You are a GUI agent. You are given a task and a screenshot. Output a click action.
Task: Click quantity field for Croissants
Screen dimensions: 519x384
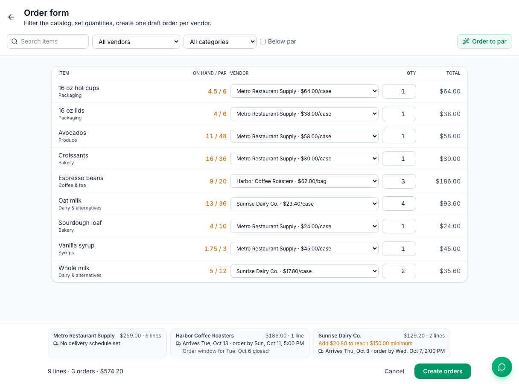tap(399, 159)
